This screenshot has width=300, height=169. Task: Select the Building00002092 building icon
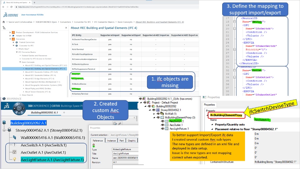click(4, 122)
